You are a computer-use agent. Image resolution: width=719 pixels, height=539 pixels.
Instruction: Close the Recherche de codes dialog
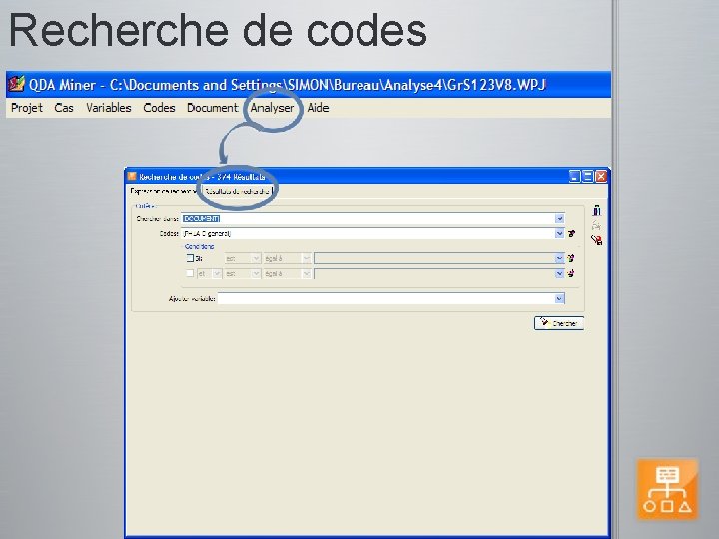pyautogui.click(x=601, y=176)
